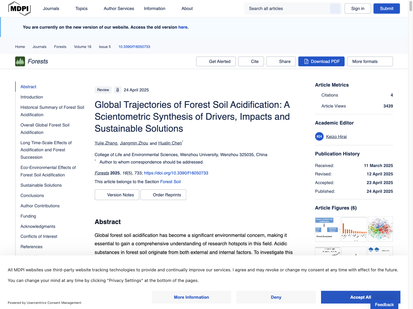Open the Journals dropdown menu
The width and height of the screenshot is (413, 309).
[51, 9]
